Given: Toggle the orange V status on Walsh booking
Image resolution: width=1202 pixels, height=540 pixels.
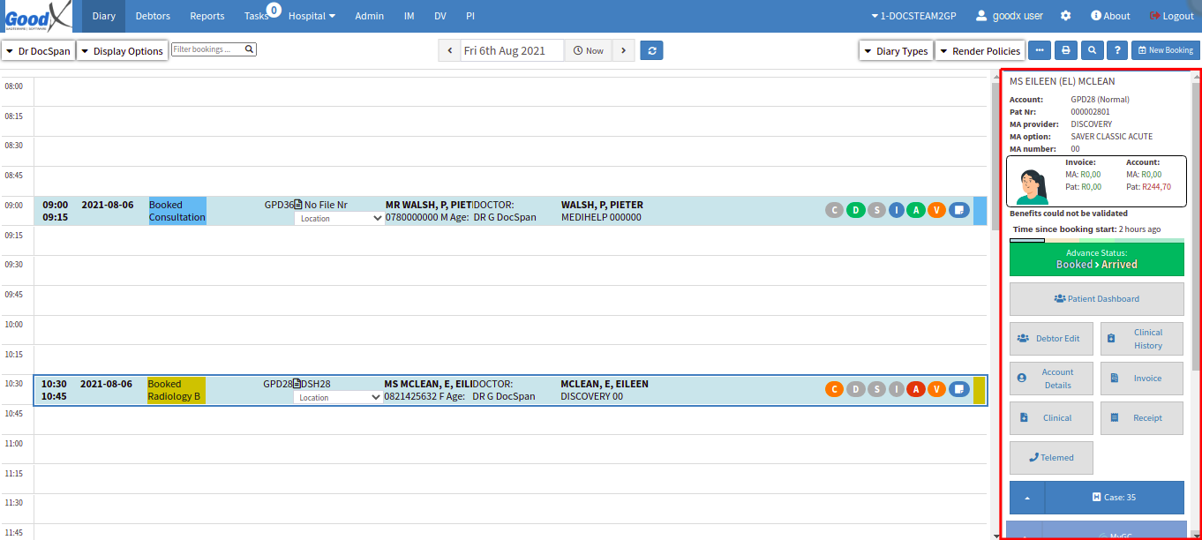Looking at the screenshot, I should (x=936, y=210).
